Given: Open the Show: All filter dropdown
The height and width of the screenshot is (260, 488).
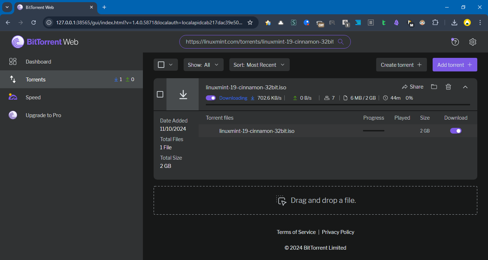Looking at the screenshot, I should coord(204,65).
